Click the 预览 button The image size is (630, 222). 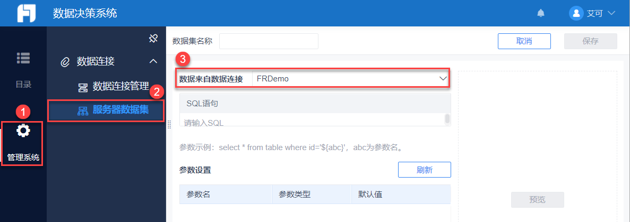point(537,200)
